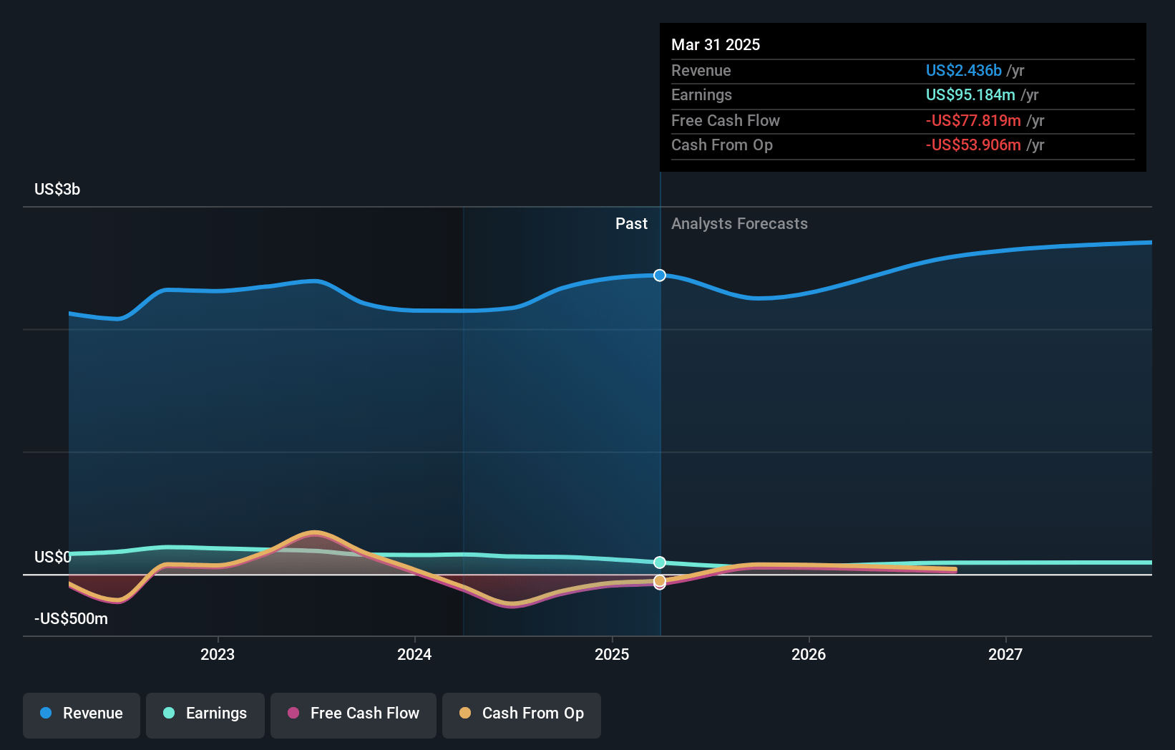
Task: Toggle the Cash From Op legend series
Action: pos(522,715)
